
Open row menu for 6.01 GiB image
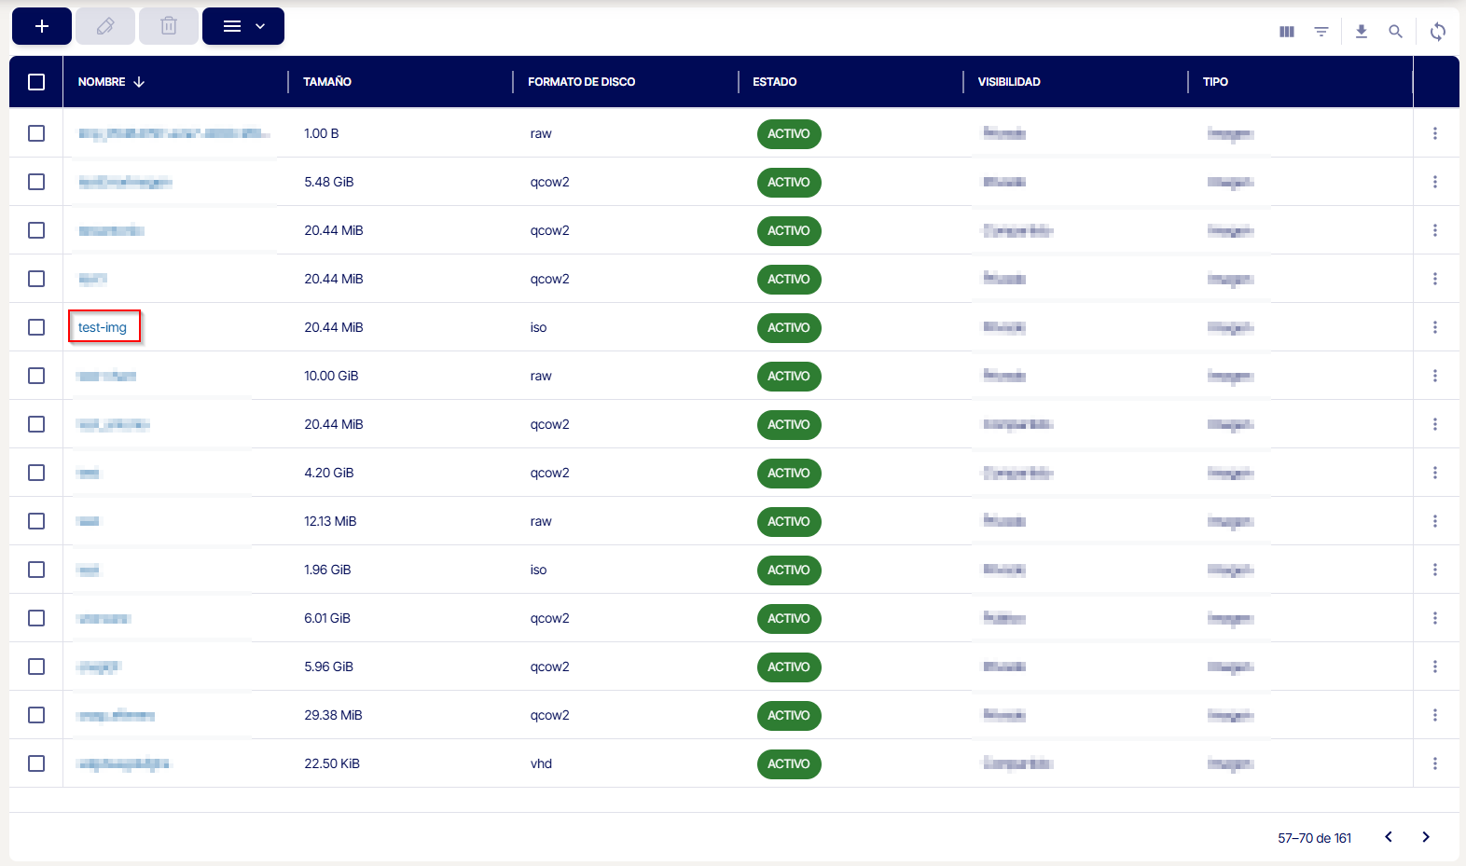pos(1435,618)
